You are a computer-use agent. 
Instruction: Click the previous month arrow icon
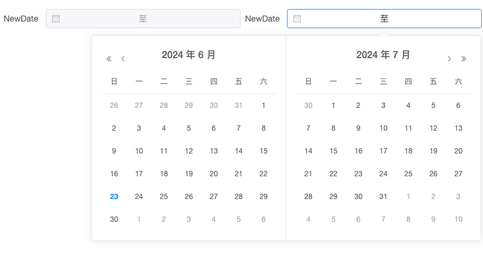click(123, 59)
